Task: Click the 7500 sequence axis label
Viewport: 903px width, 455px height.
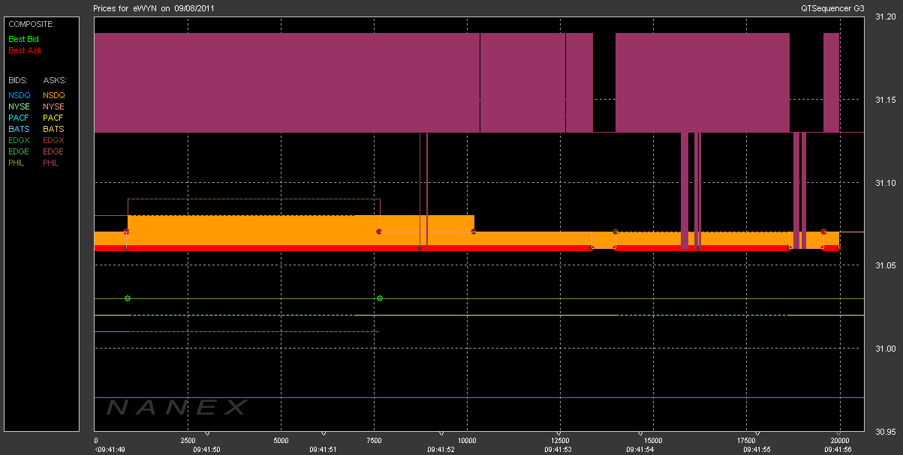Action: point(375,441)
